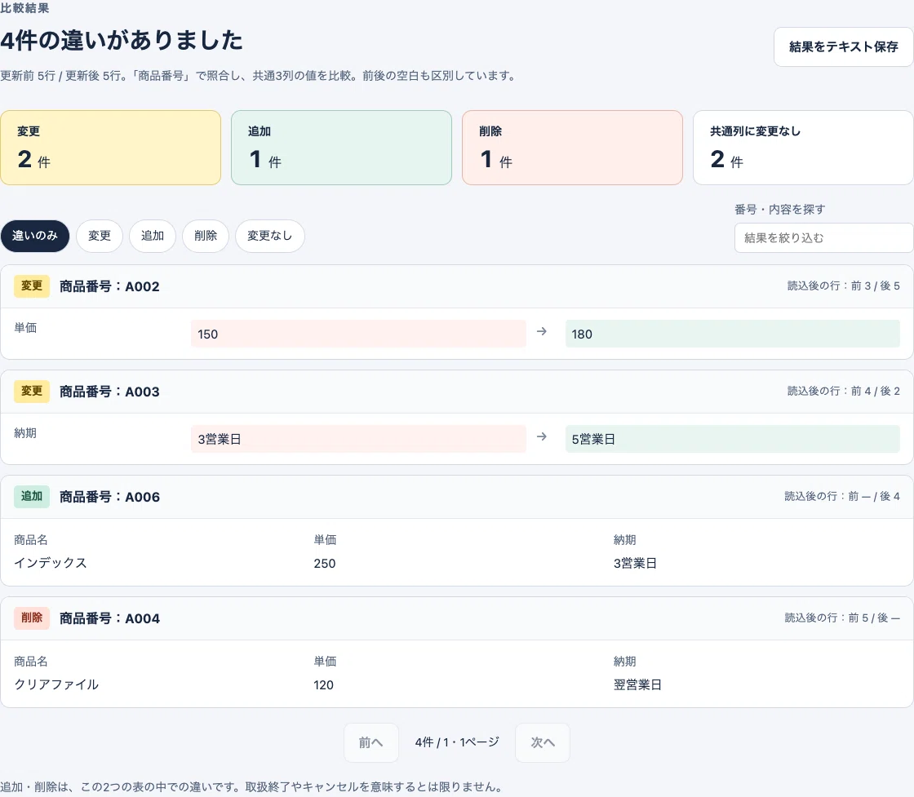Click the 商品番号：A004 heading
914x797 pixels.
(x=109, y=618)
